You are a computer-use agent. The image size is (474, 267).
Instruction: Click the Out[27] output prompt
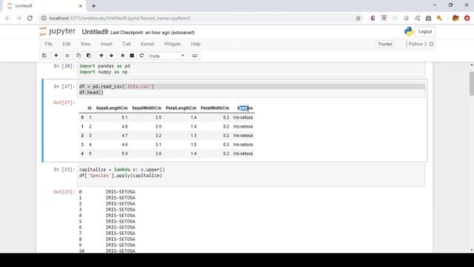click(64, 102)
